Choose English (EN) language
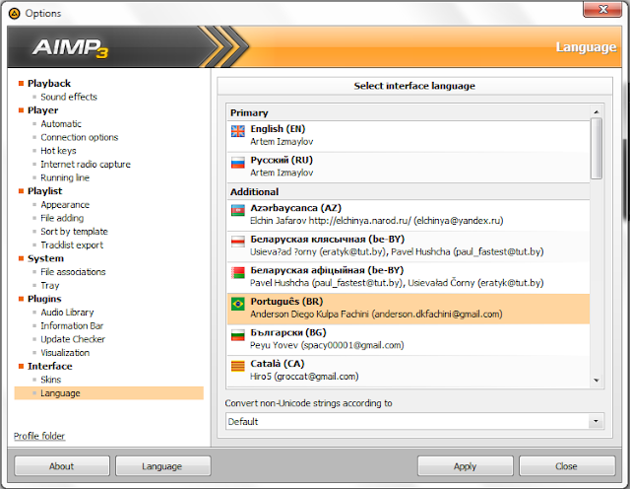 (x=409, y=136)
